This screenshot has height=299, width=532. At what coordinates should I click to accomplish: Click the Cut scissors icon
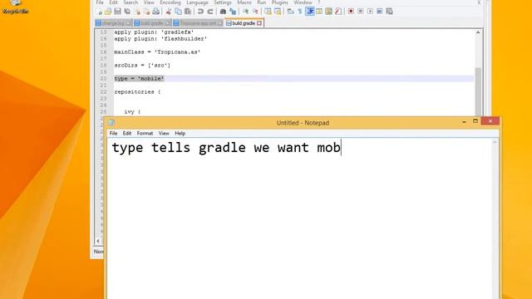(x=168, y=12)
